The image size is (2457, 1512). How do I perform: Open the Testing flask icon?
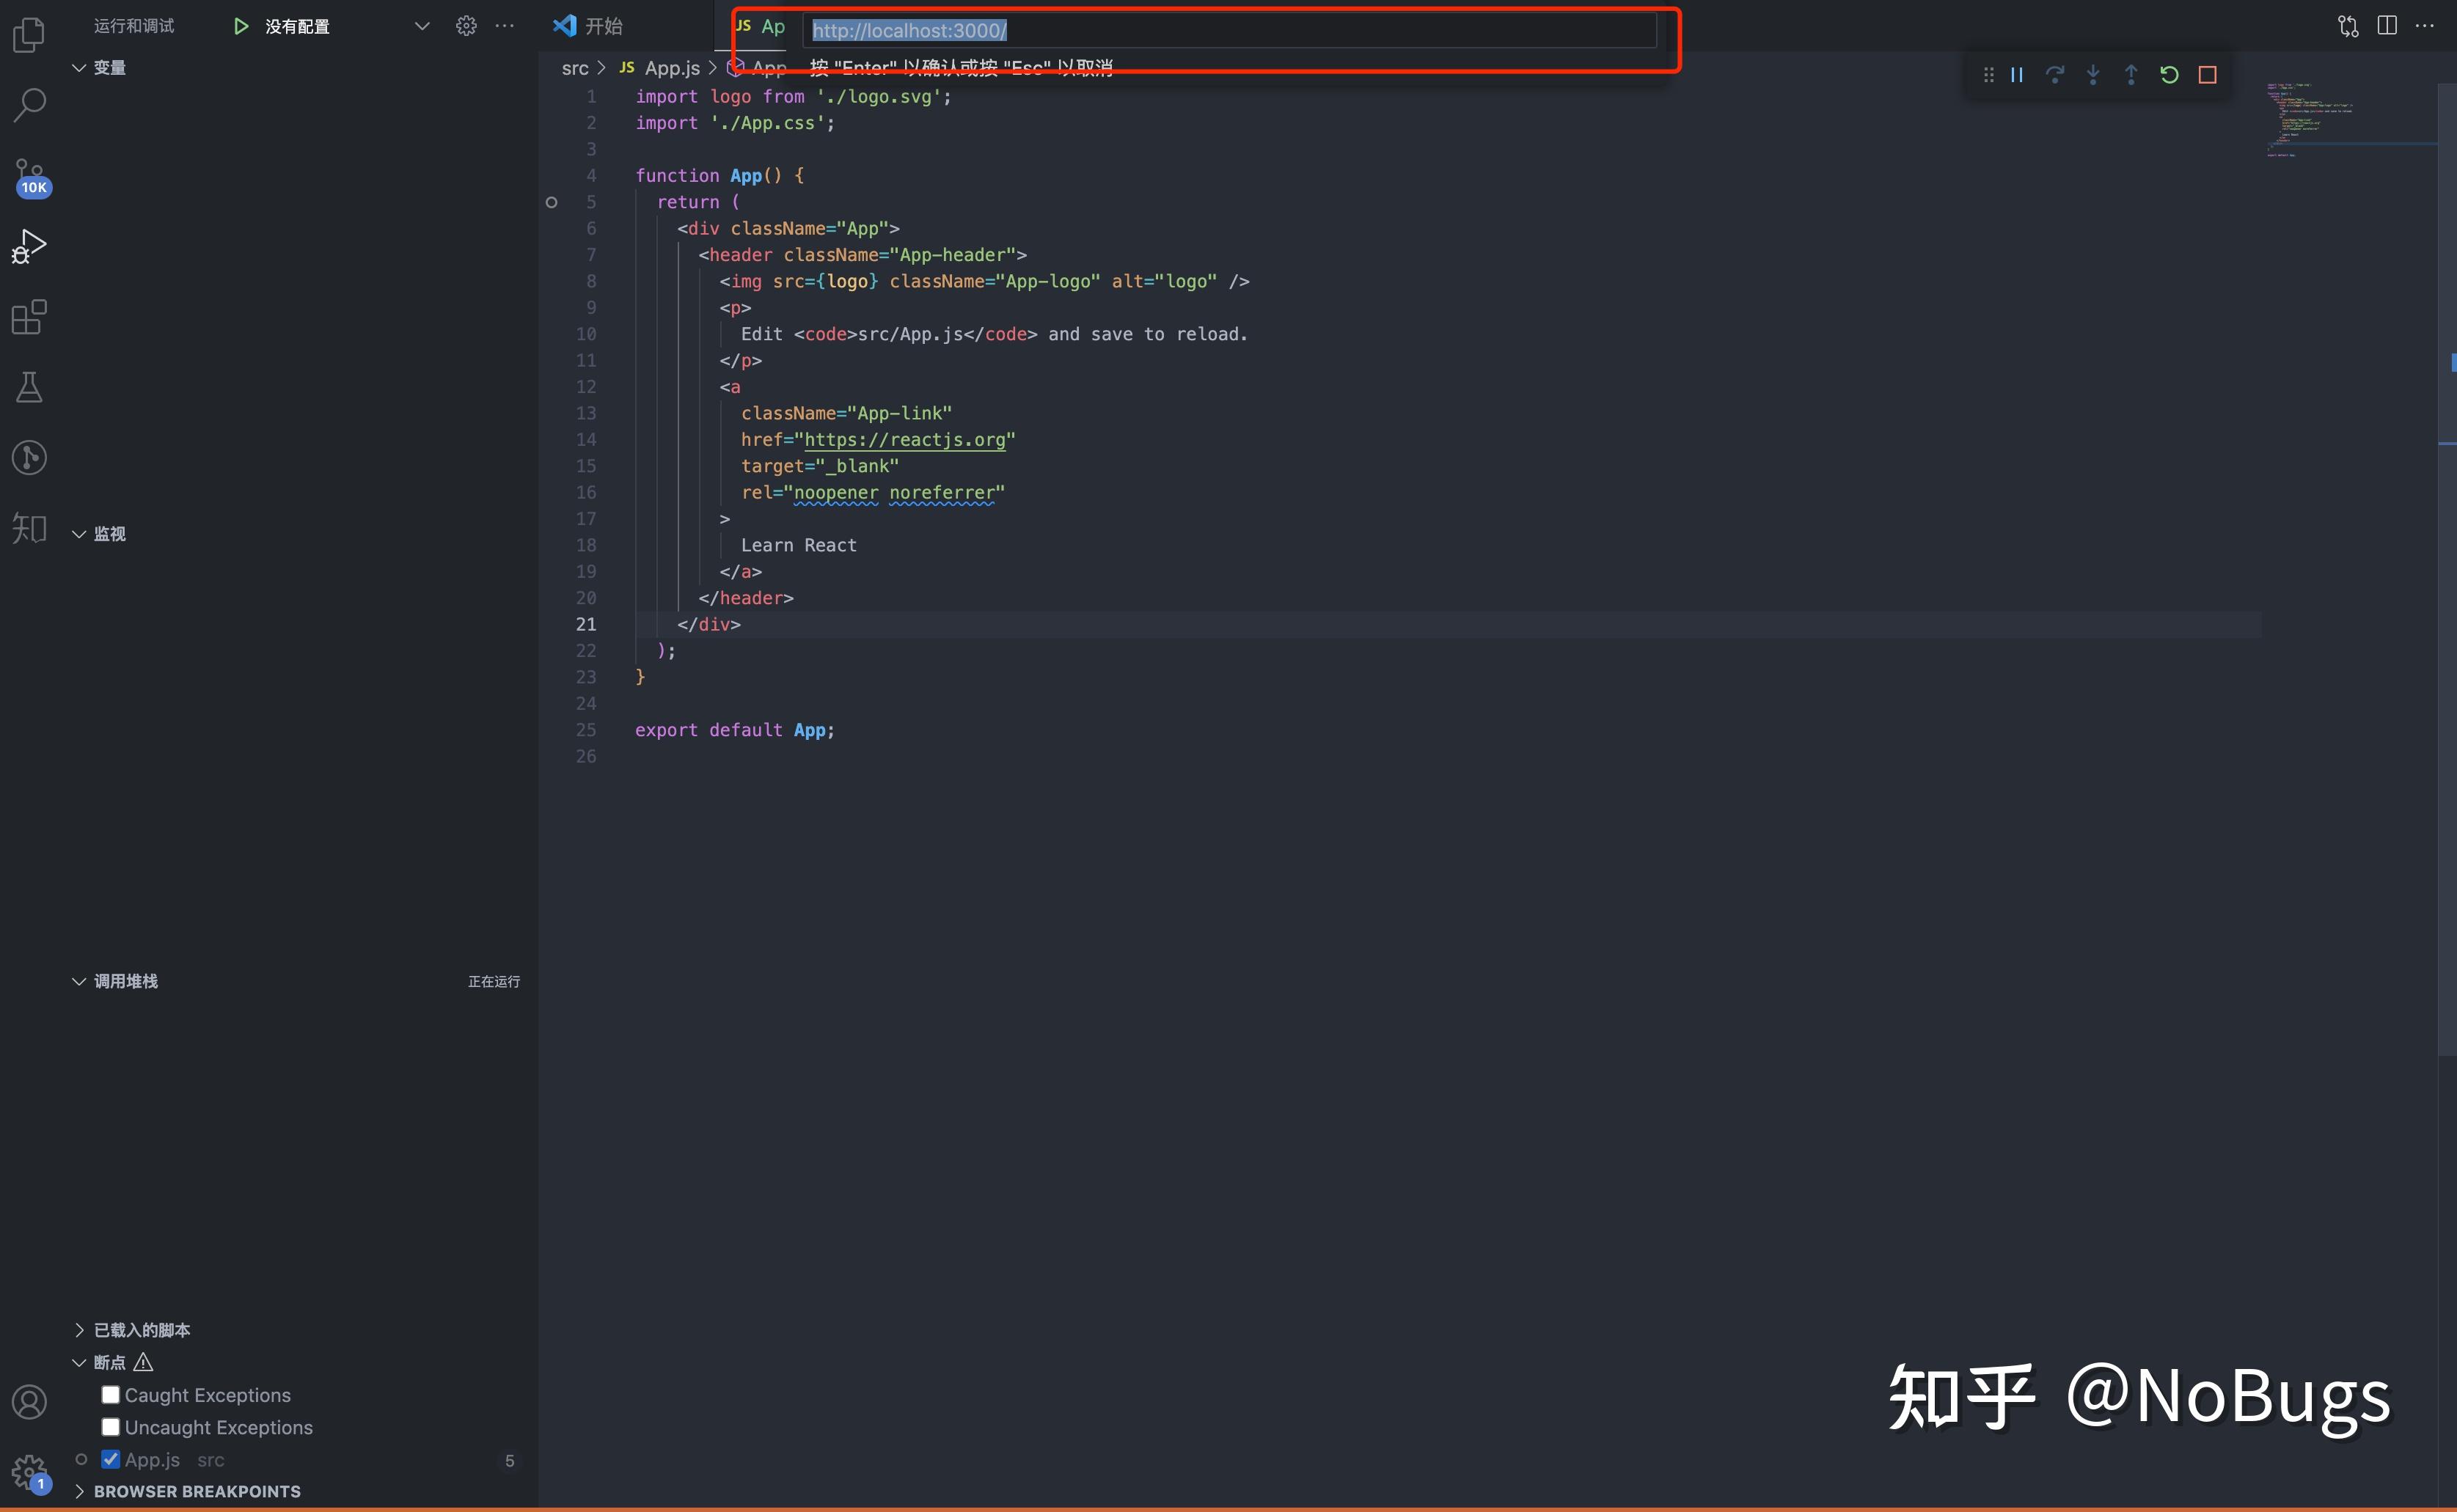29,387
